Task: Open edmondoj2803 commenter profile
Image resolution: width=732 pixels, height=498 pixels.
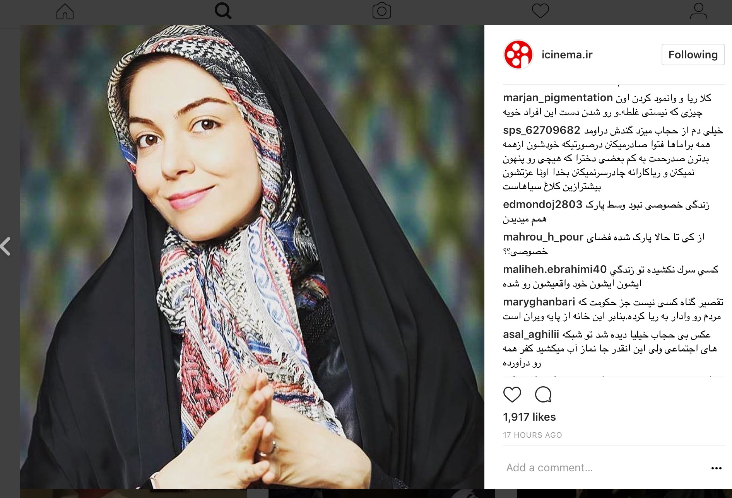Action: click(542, 205)
